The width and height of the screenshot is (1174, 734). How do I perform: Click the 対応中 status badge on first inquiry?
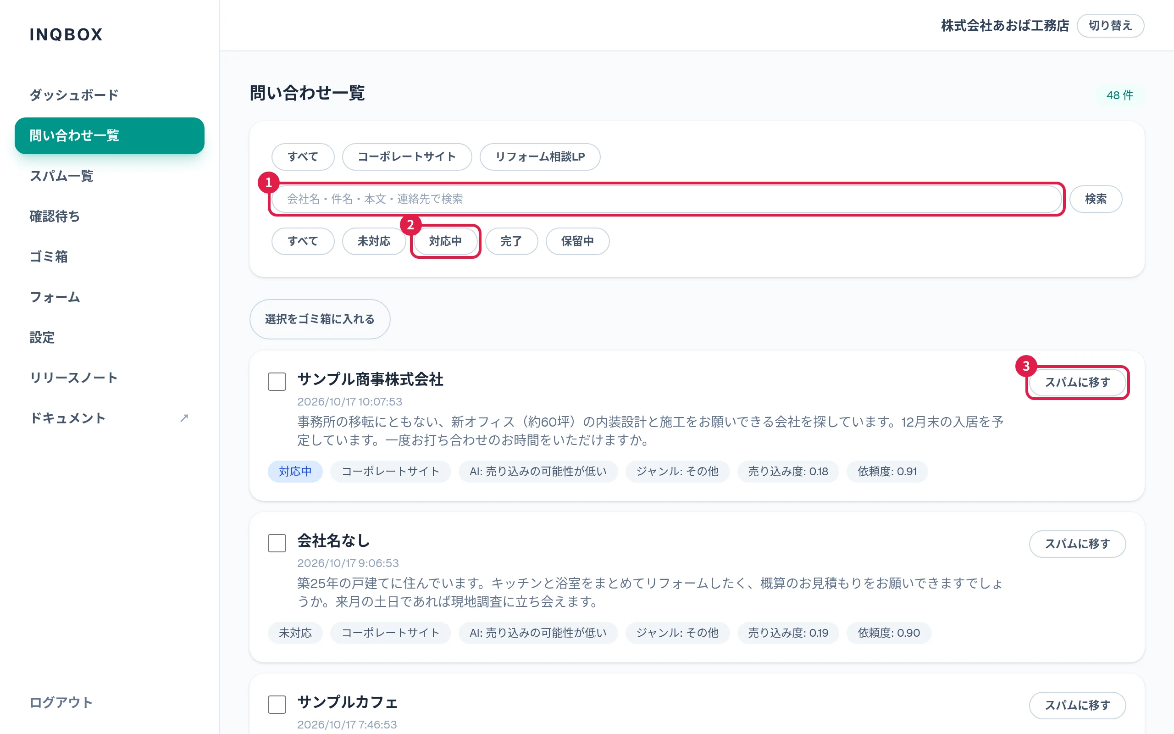(295, 472)
